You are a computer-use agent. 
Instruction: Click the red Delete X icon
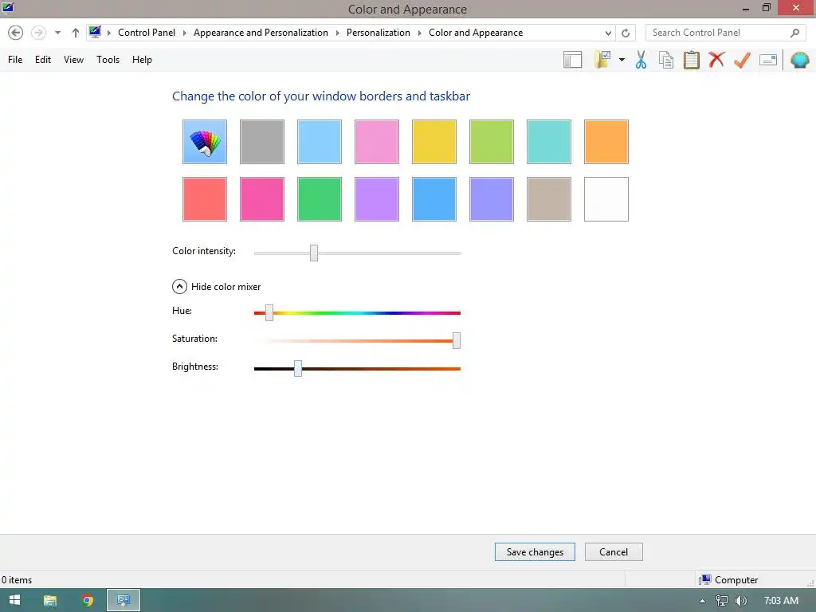[x=716, y=59]
